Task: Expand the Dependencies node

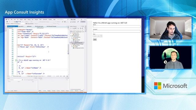Action: (72, 37)
